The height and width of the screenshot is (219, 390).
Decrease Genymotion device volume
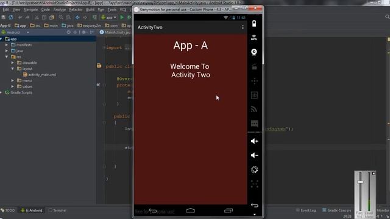(254, 155)
